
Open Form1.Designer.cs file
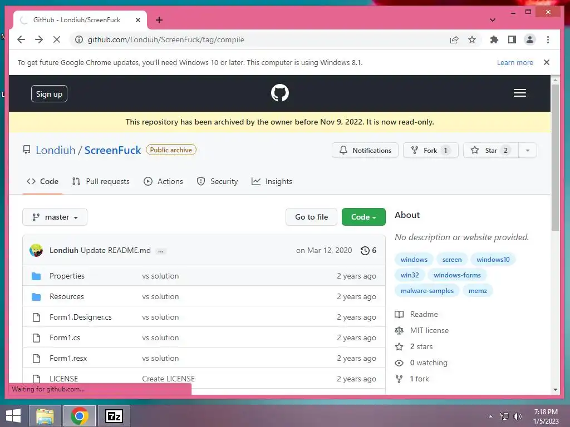pyautogui.click(x=81, y=317)
